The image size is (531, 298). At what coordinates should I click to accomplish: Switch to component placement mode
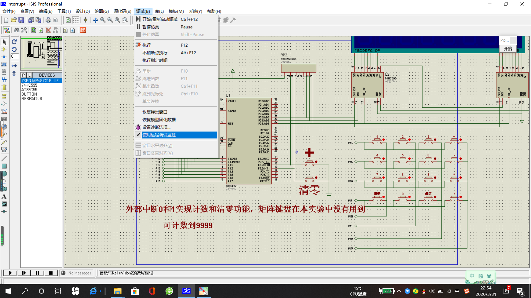tap(4, 49)
